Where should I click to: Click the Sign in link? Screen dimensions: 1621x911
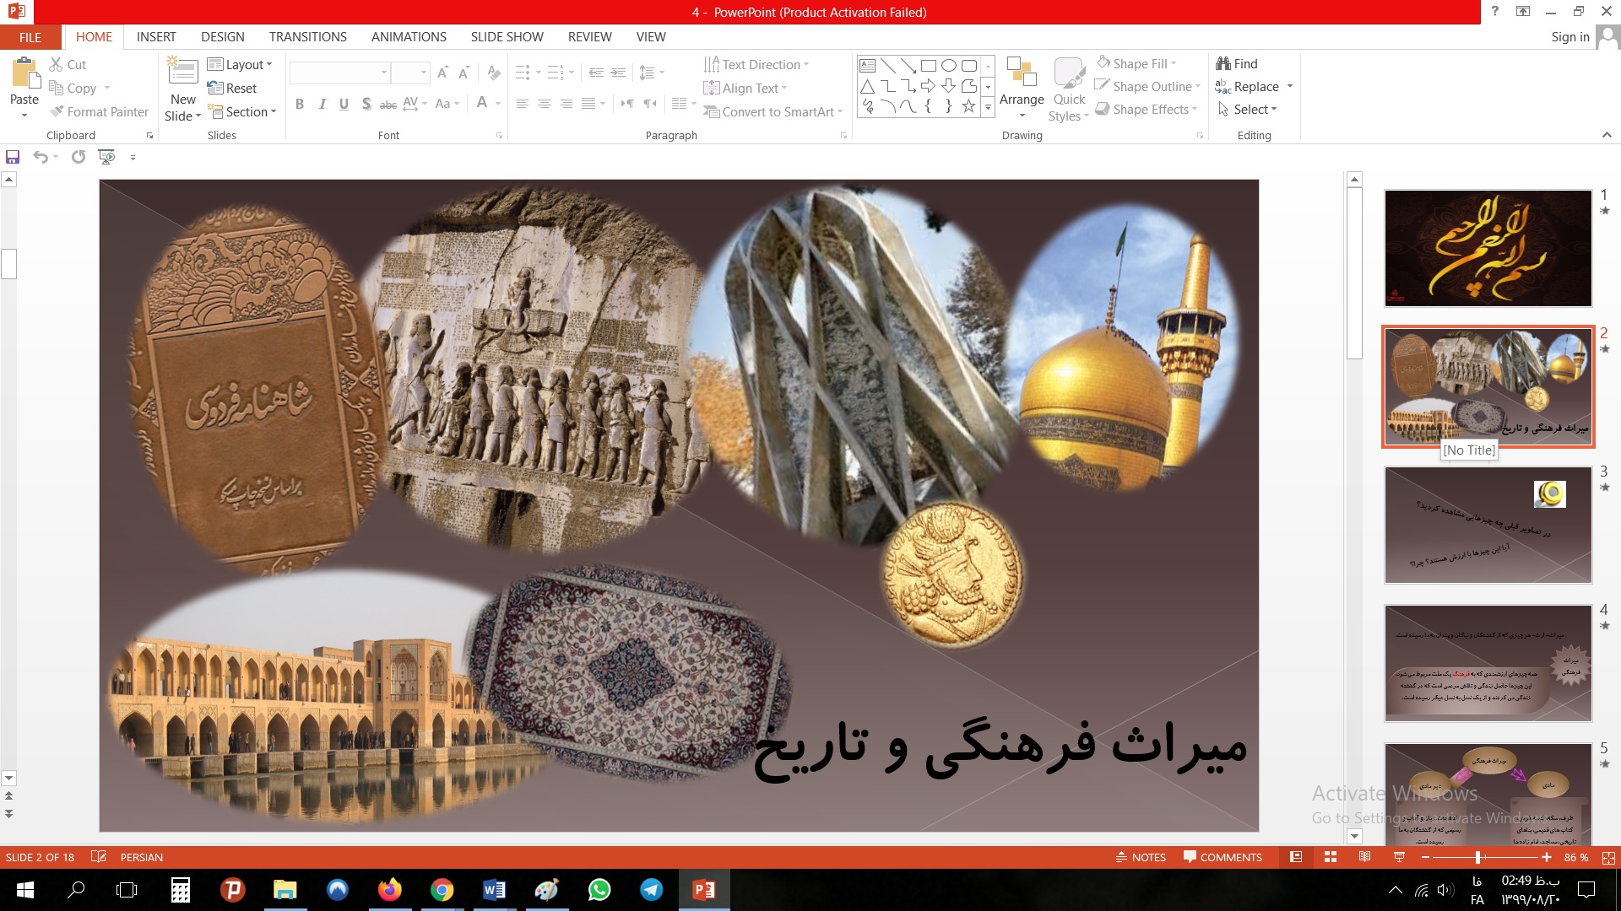pyautogui.click(x=1569, y=37)
